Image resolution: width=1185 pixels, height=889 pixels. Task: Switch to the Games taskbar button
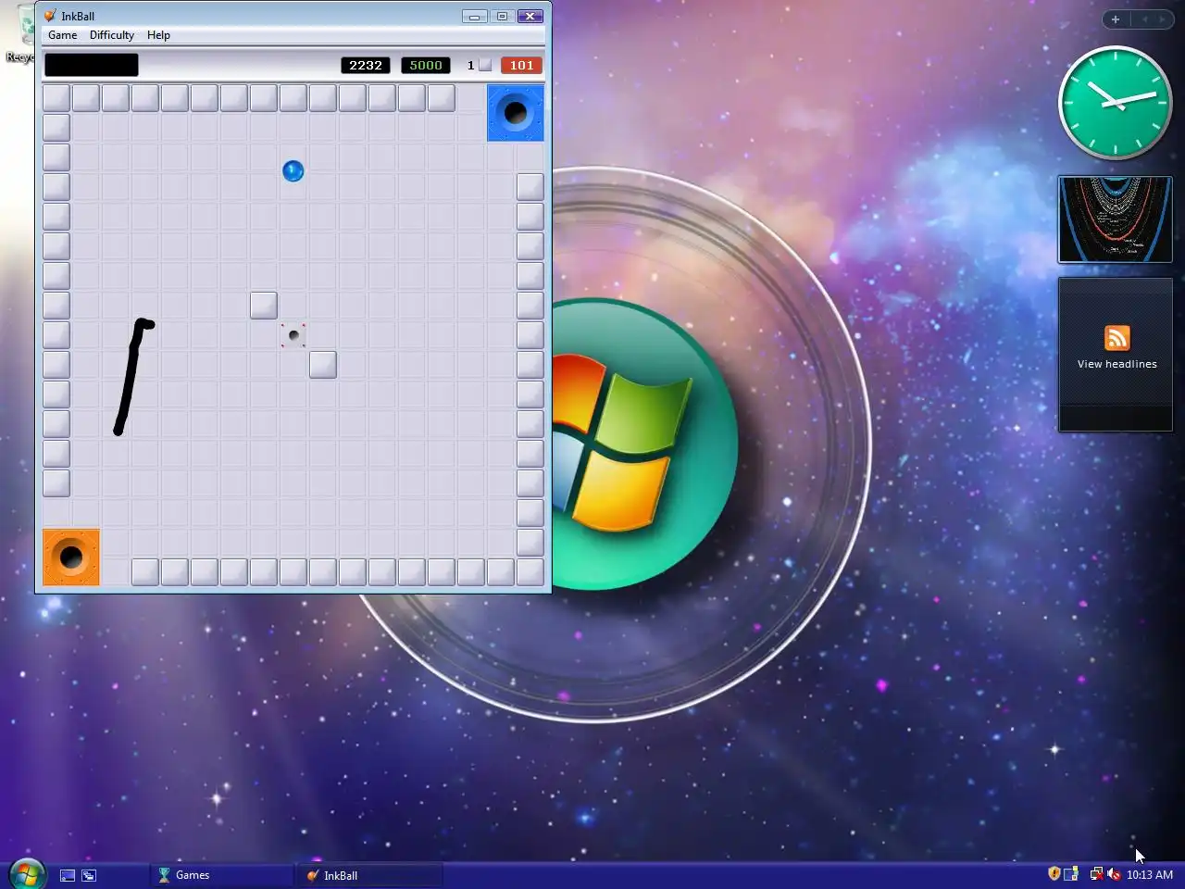(221, 875)
